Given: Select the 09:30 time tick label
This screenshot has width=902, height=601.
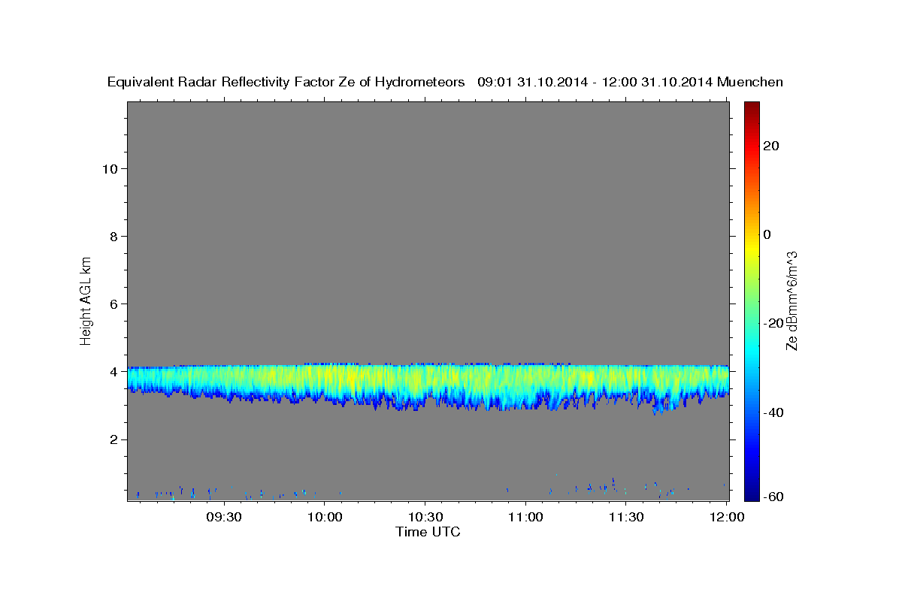Looking at the screenshot, I should pyautogui.click(x=224, y=518).
